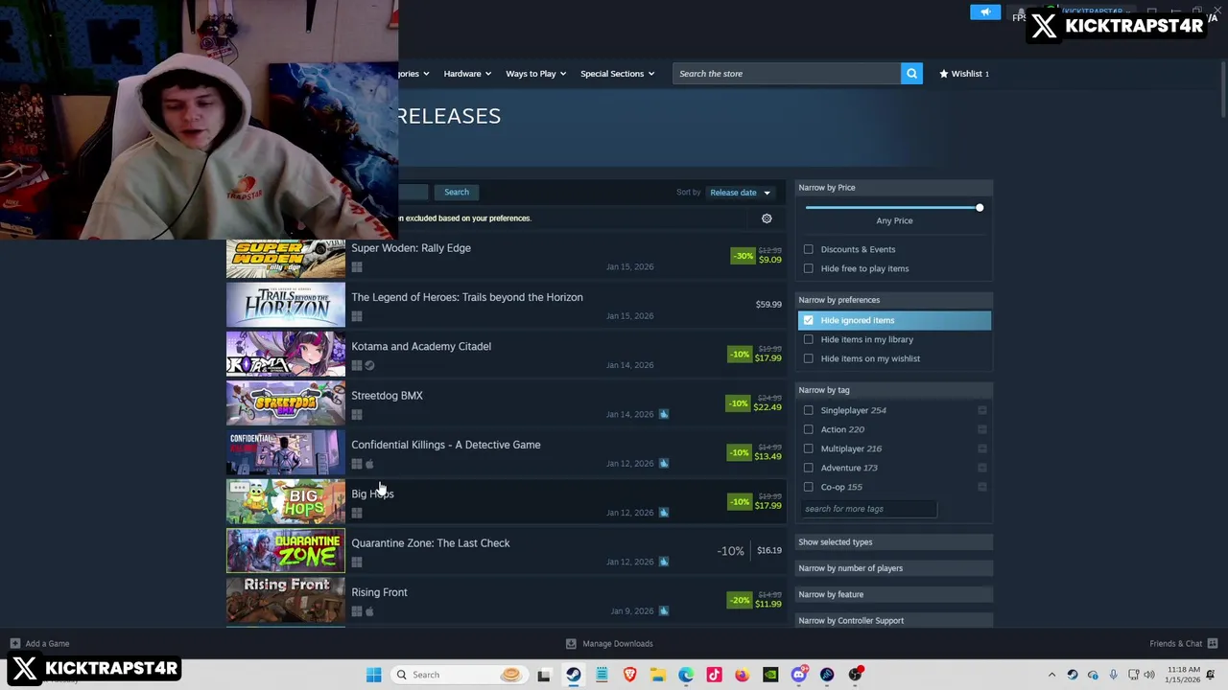1228x690 pixels.
Task: Click Add a Game plus icon
Action: tap(14, 644)
